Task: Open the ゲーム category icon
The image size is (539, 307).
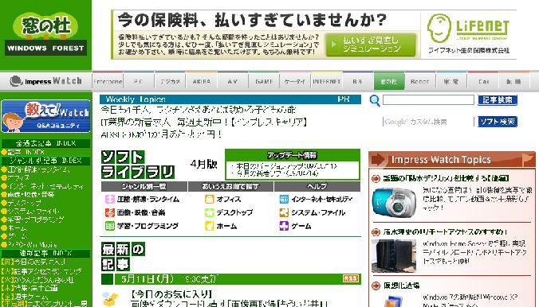Action: [284, 226]
